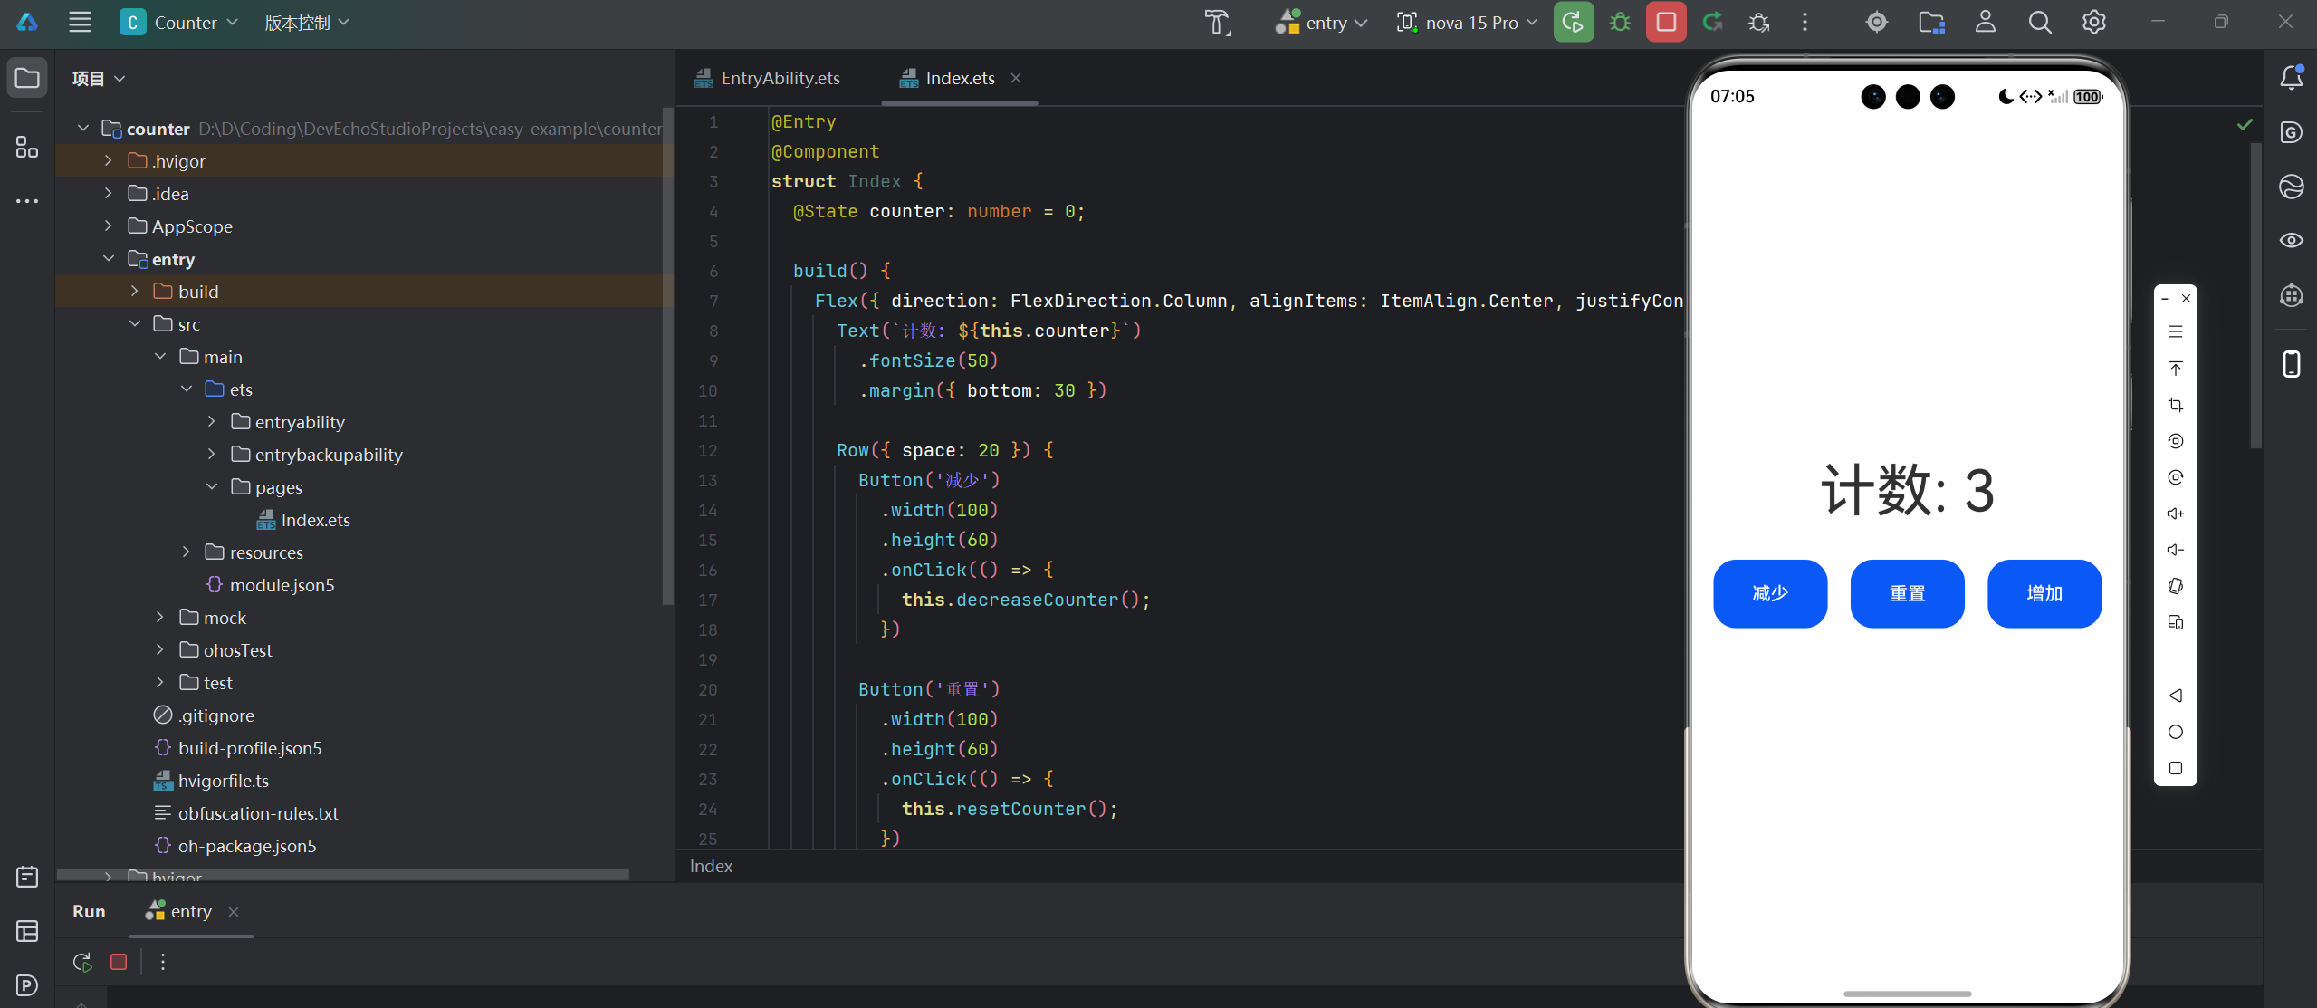Open the Search magnifier icon
Viewport: 2317px width, 1008px height.
pyautogui.click(x=2039, y=23)
